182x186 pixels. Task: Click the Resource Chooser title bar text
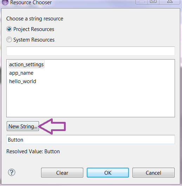[31, 2]
